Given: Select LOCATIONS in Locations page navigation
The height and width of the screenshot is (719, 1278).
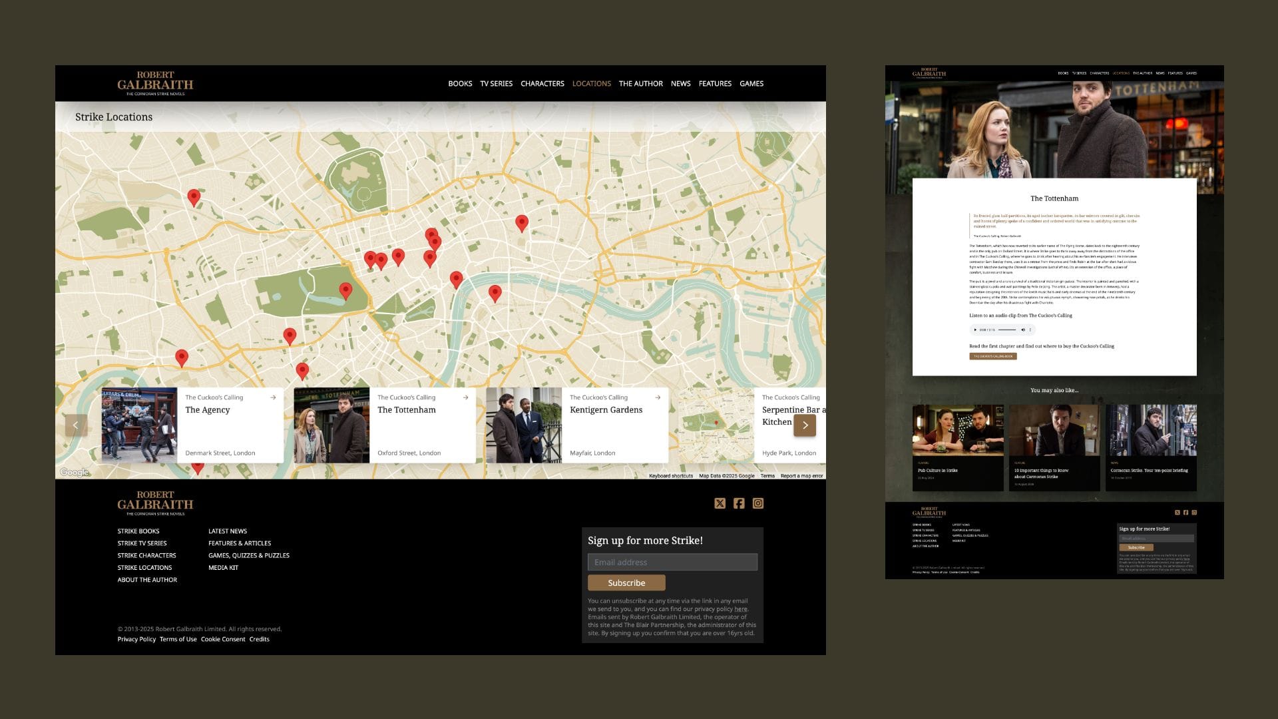Looking at the screenshot, I should pos(592,84).
